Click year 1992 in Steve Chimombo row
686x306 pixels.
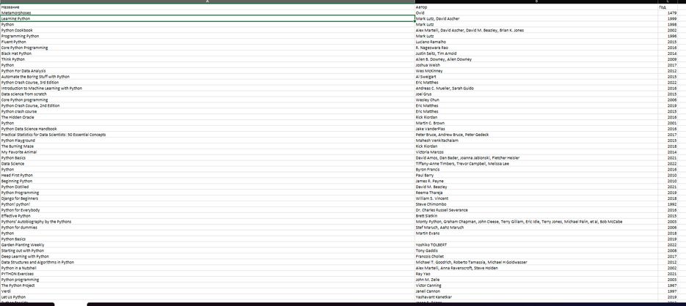click(x=668, y=204)
